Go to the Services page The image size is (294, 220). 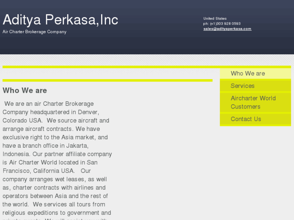[255, 86]
